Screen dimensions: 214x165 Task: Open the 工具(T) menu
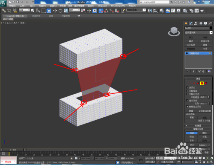coord(23,6)
